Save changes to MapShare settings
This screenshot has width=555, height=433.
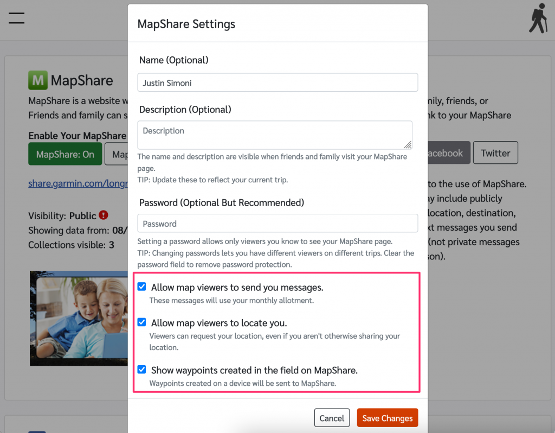pos(387,418)
